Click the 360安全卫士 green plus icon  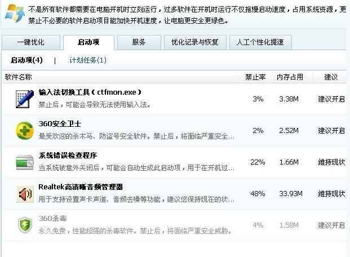tap(25, 130)
